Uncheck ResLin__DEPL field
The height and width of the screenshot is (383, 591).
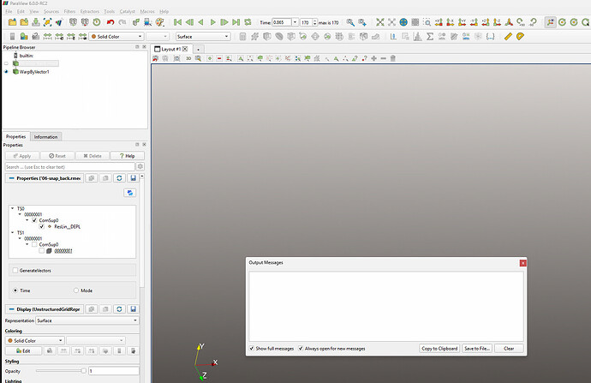coord(42,226)
